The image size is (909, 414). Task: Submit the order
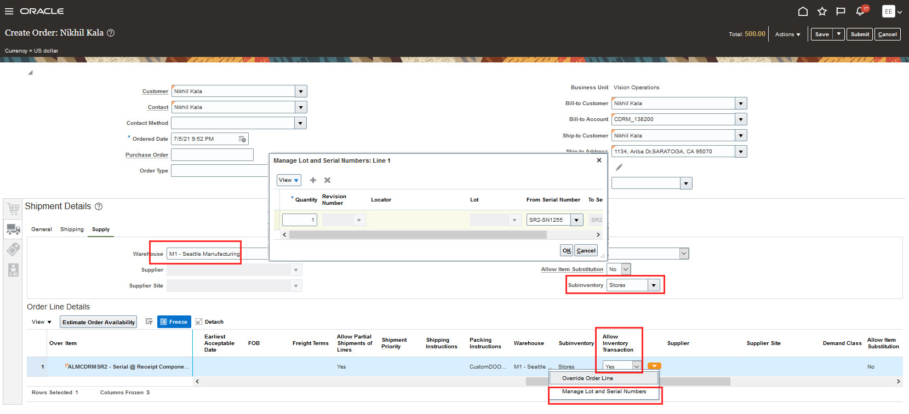pos(860,34)
